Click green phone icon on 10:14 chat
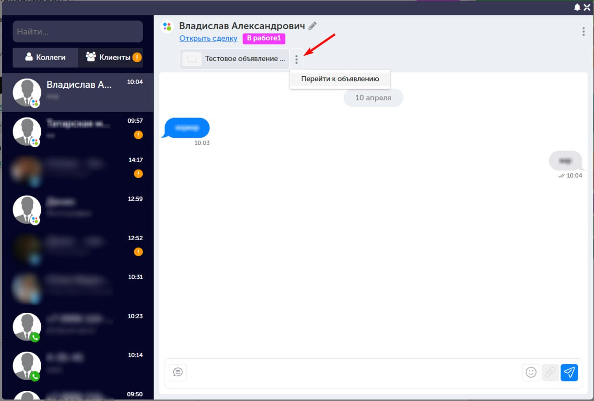 [x=35, y=376]
